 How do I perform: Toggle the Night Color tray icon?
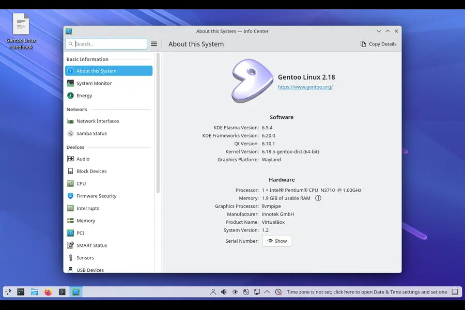tap(235, 291)
